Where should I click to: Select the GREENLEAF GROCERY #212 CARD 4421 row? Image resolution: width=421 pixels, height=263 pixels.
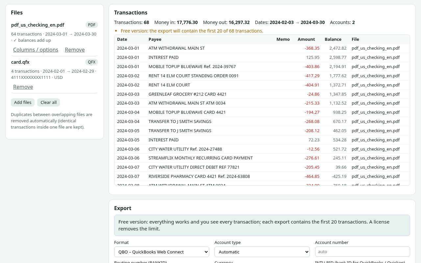coord(262,94)
